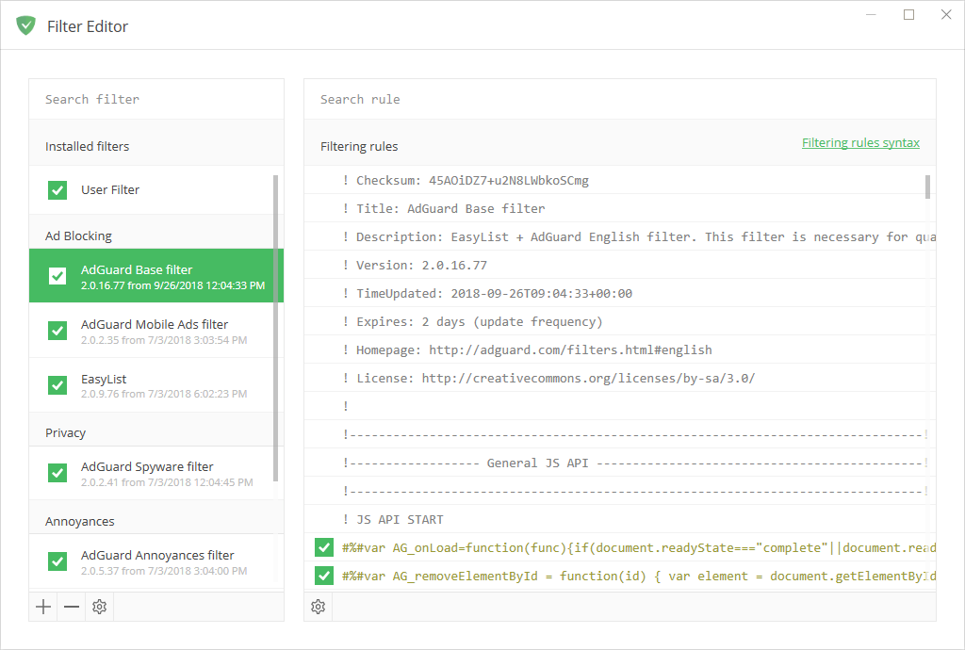Click the add filter plus icon
The width and height of the screenshot is (965, 650).
pos(43,607)
